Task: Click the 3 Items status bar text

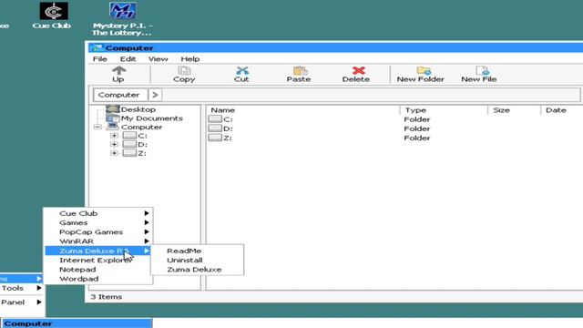Action: click(107, 297)
